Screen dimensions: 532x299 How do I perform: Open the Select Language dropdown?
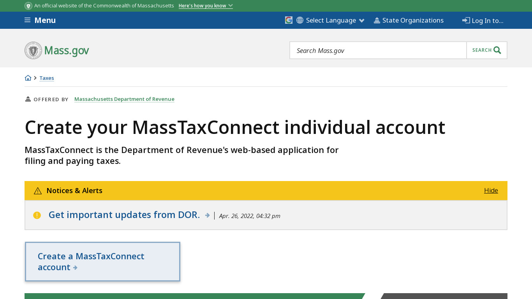(335, 20)
